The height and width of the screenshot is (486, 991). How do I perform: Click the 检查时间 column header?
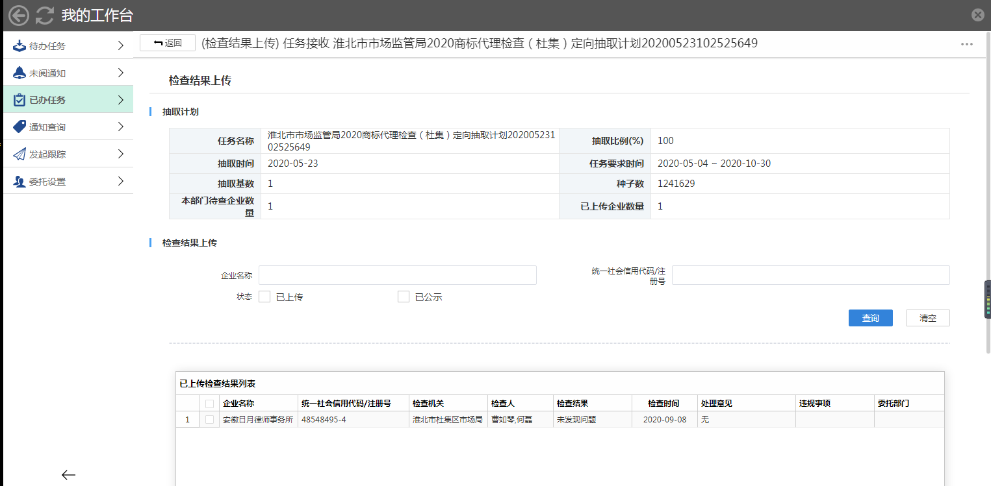coord(664,403)
